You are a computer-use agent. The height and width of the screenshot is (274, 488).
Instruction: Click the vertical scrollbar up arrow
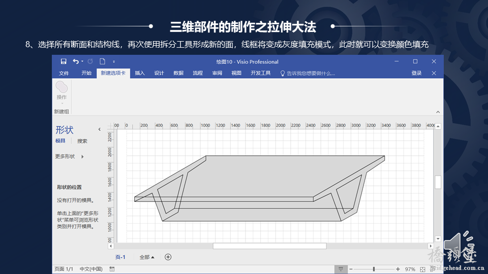point(438,126)
